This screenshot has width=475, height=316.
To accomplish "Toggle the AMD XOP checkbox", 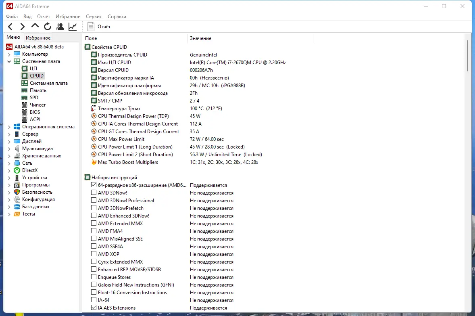I will 94,254.
